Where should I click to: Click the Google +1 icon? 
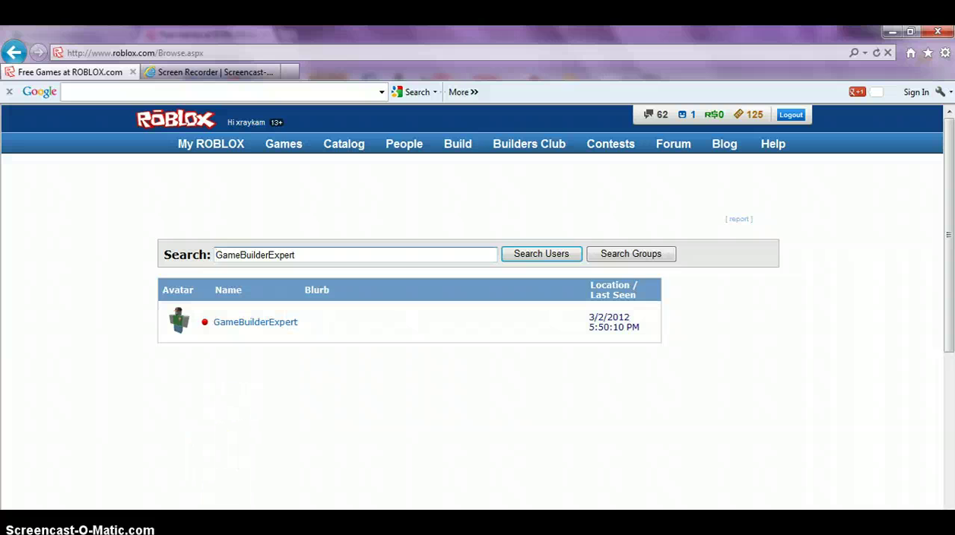click(x=857, y=92)
